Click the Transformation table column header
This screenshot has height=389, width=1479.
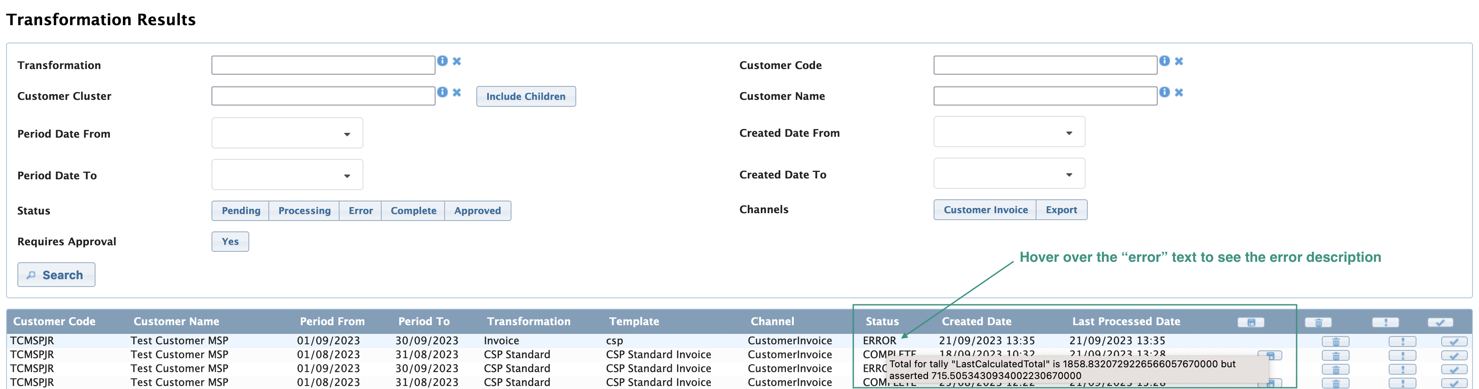(x=529, y=321)
